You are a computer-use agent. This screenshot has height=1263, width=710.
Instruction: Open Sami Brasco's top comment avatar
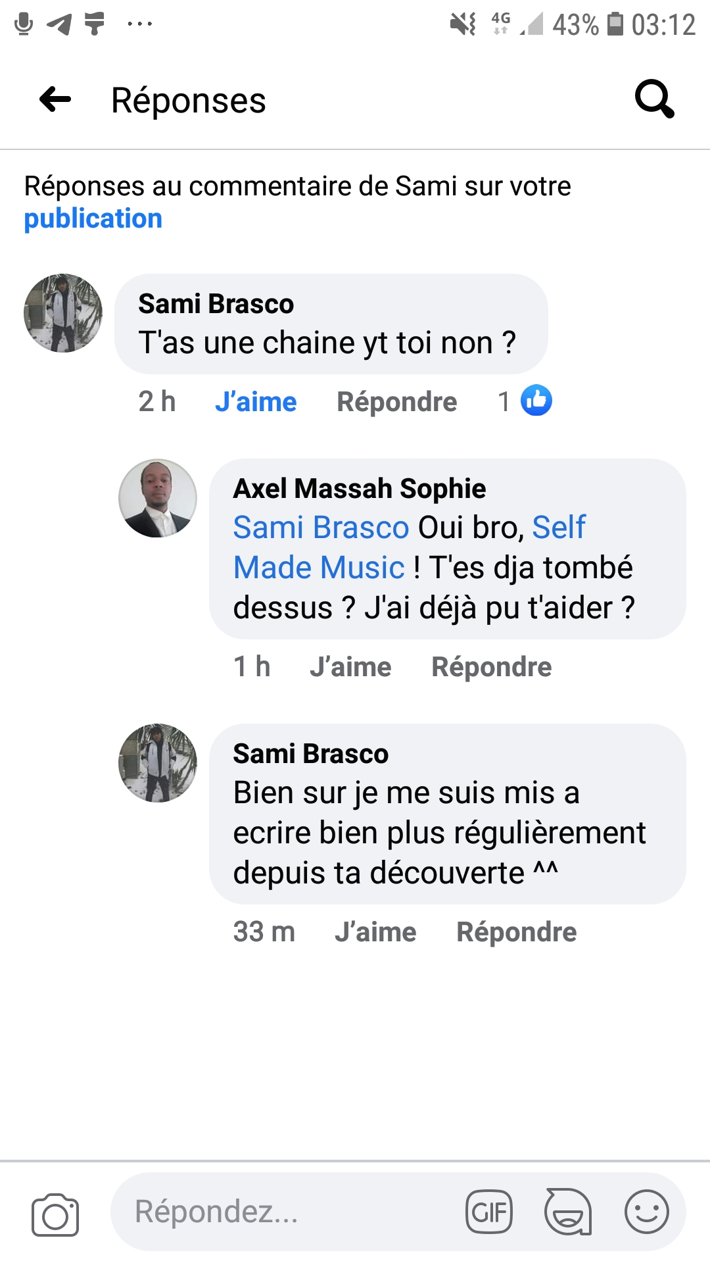click(x=63, y=313)
